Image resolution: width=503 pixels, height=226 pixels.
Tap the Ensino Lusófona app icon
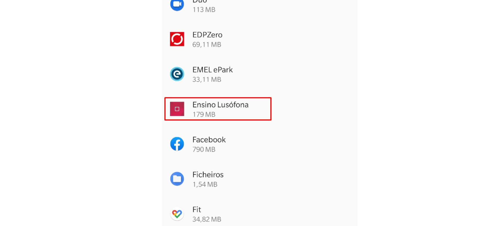tap(177, 109)
